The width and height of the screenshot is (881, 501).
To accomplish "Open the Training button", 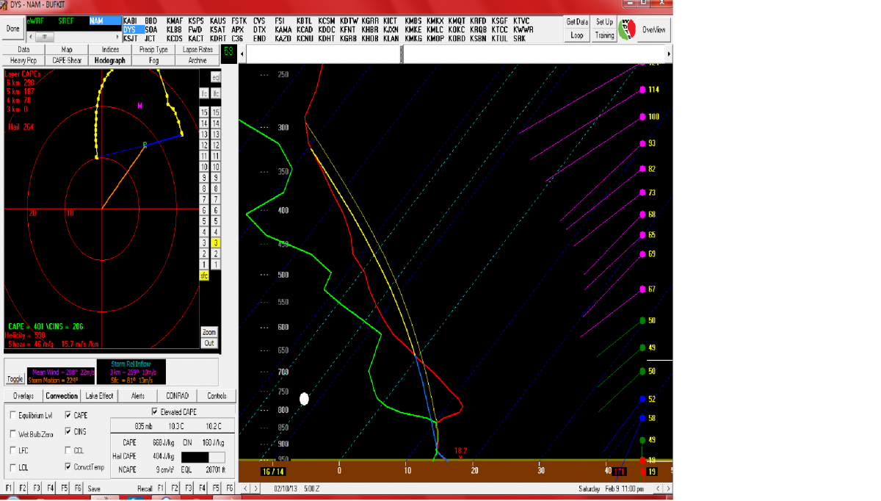I will point(604,35).
